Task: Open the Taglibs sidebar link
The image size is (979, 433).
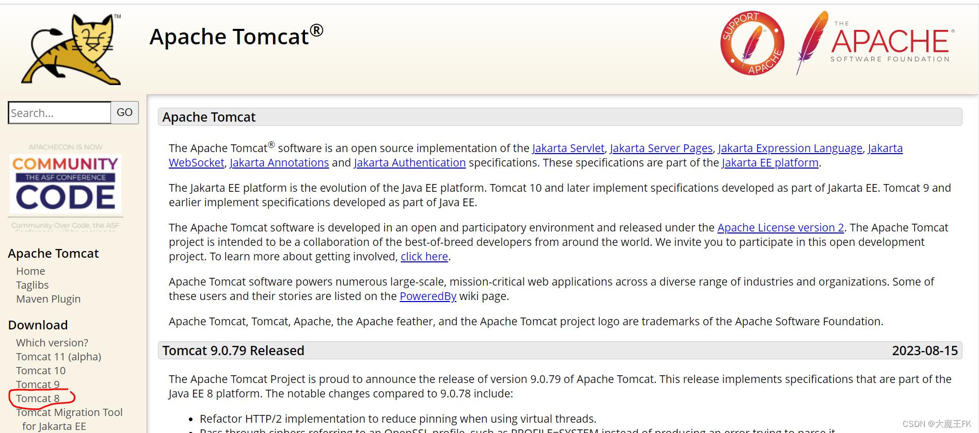Action: pos(32,285)
